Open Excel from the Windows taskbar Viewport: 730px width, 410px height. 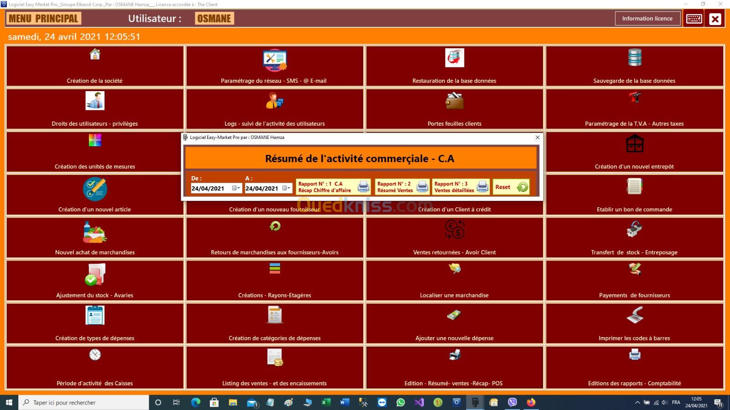pos(326,402)
